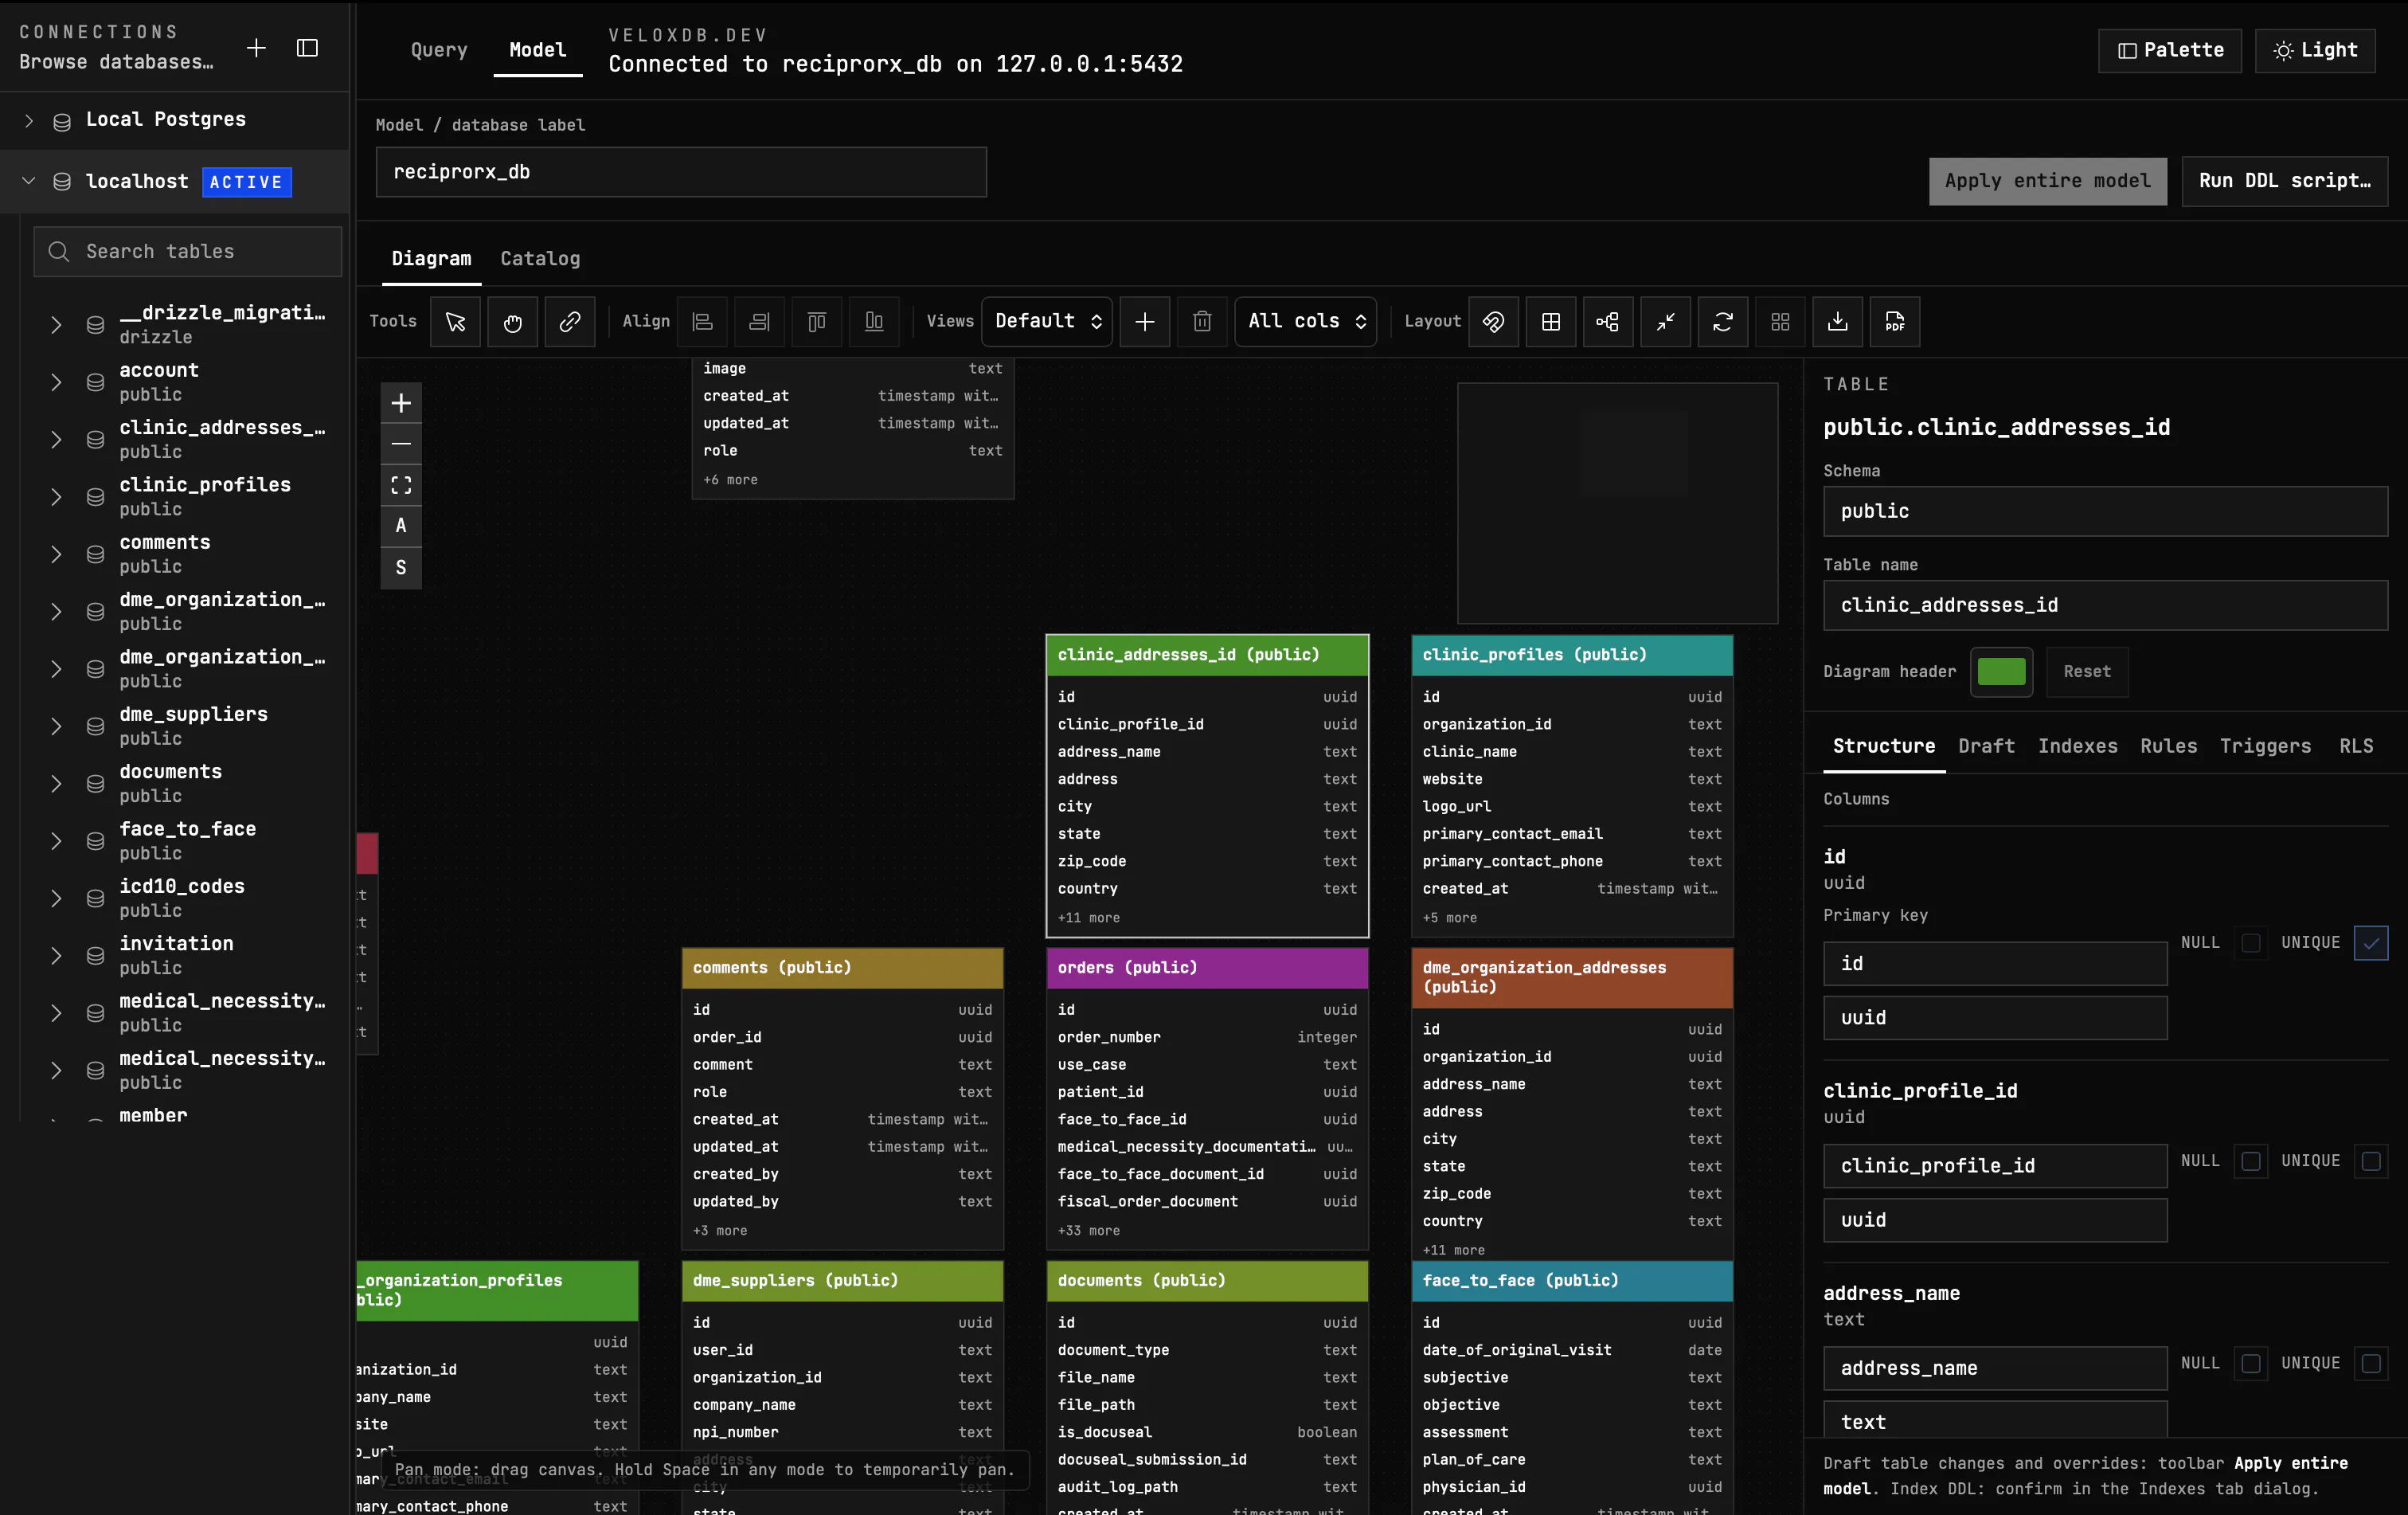Image resolution: width=2408 pixels, height=1515 pixels.
Task: Click Run DDL script button
Action: [x=2284, y=181]
